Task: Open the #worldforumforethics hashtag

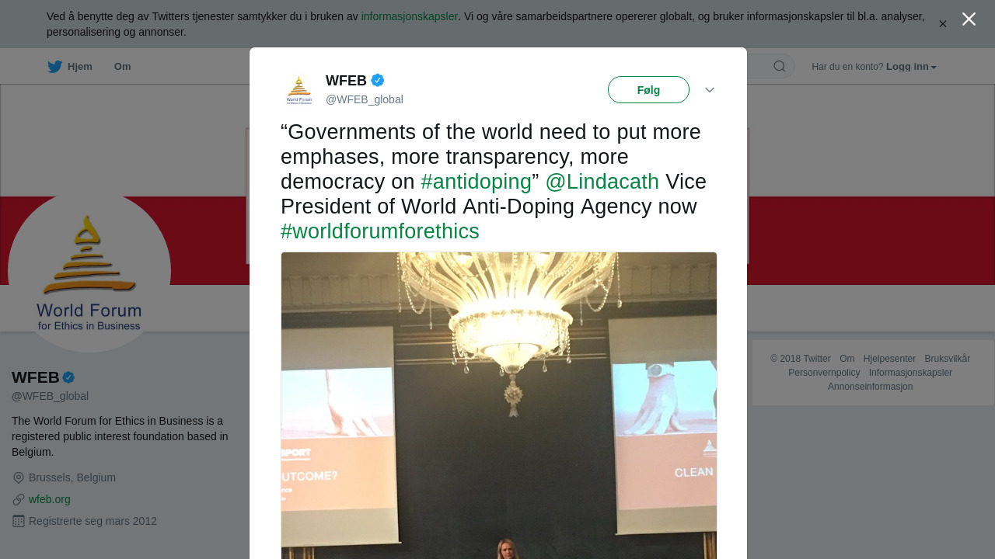Action: 380,231
